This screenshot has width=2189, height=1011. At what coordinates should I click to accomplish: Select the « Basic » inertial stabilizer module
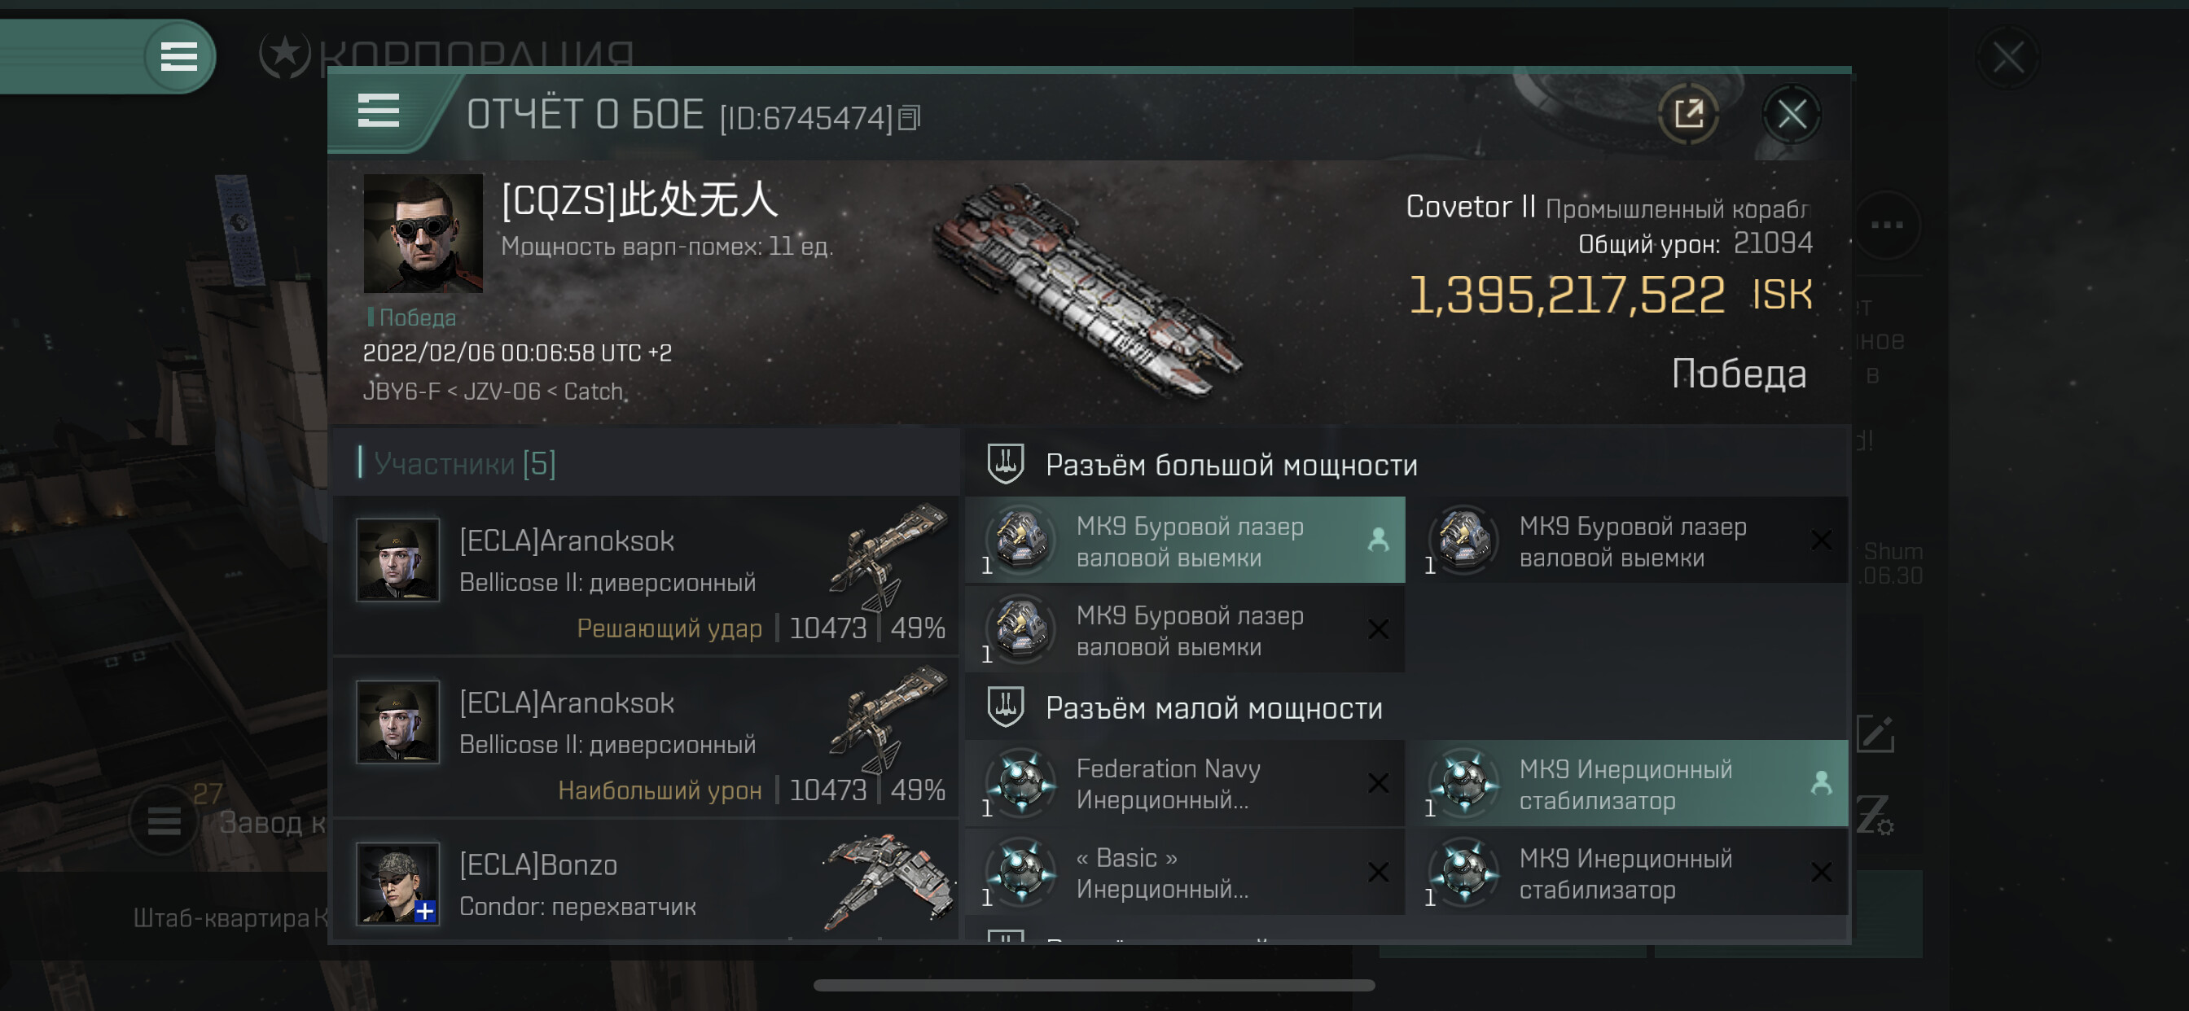tap(1185, 873)
